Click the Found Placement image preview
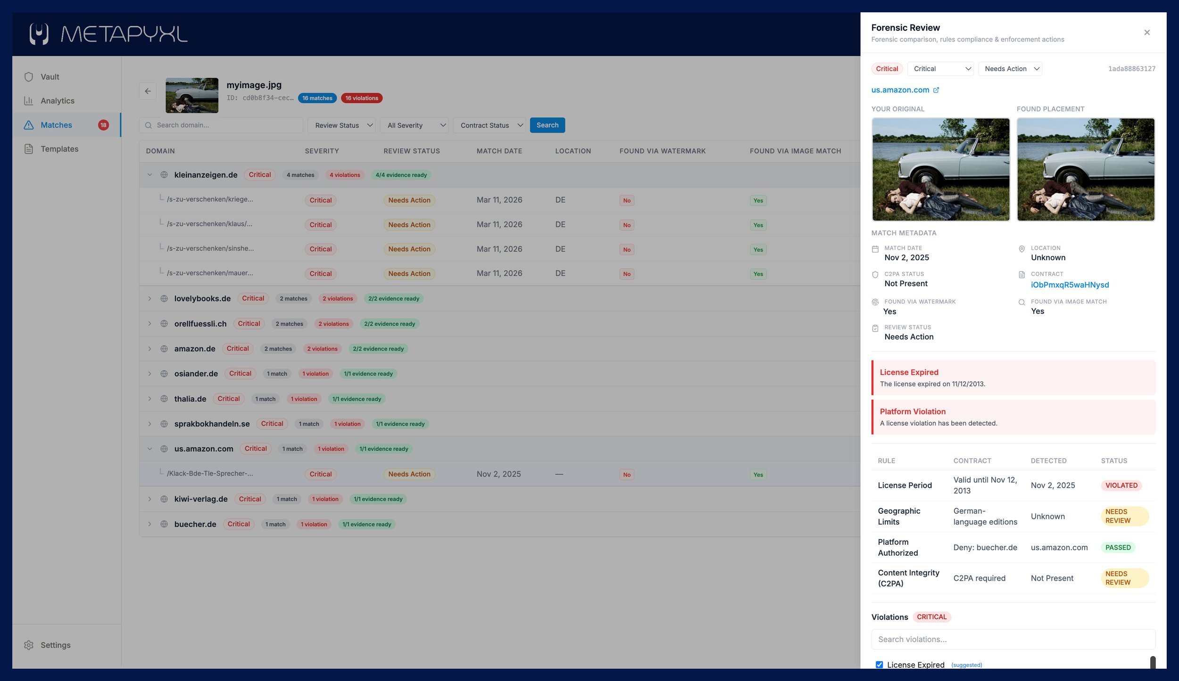Viewport: 1179px width, 681px height. [x=1086, y=169]
